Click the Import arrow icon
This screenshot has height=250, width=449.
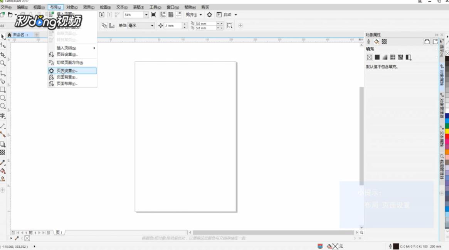tap(102, 15)
